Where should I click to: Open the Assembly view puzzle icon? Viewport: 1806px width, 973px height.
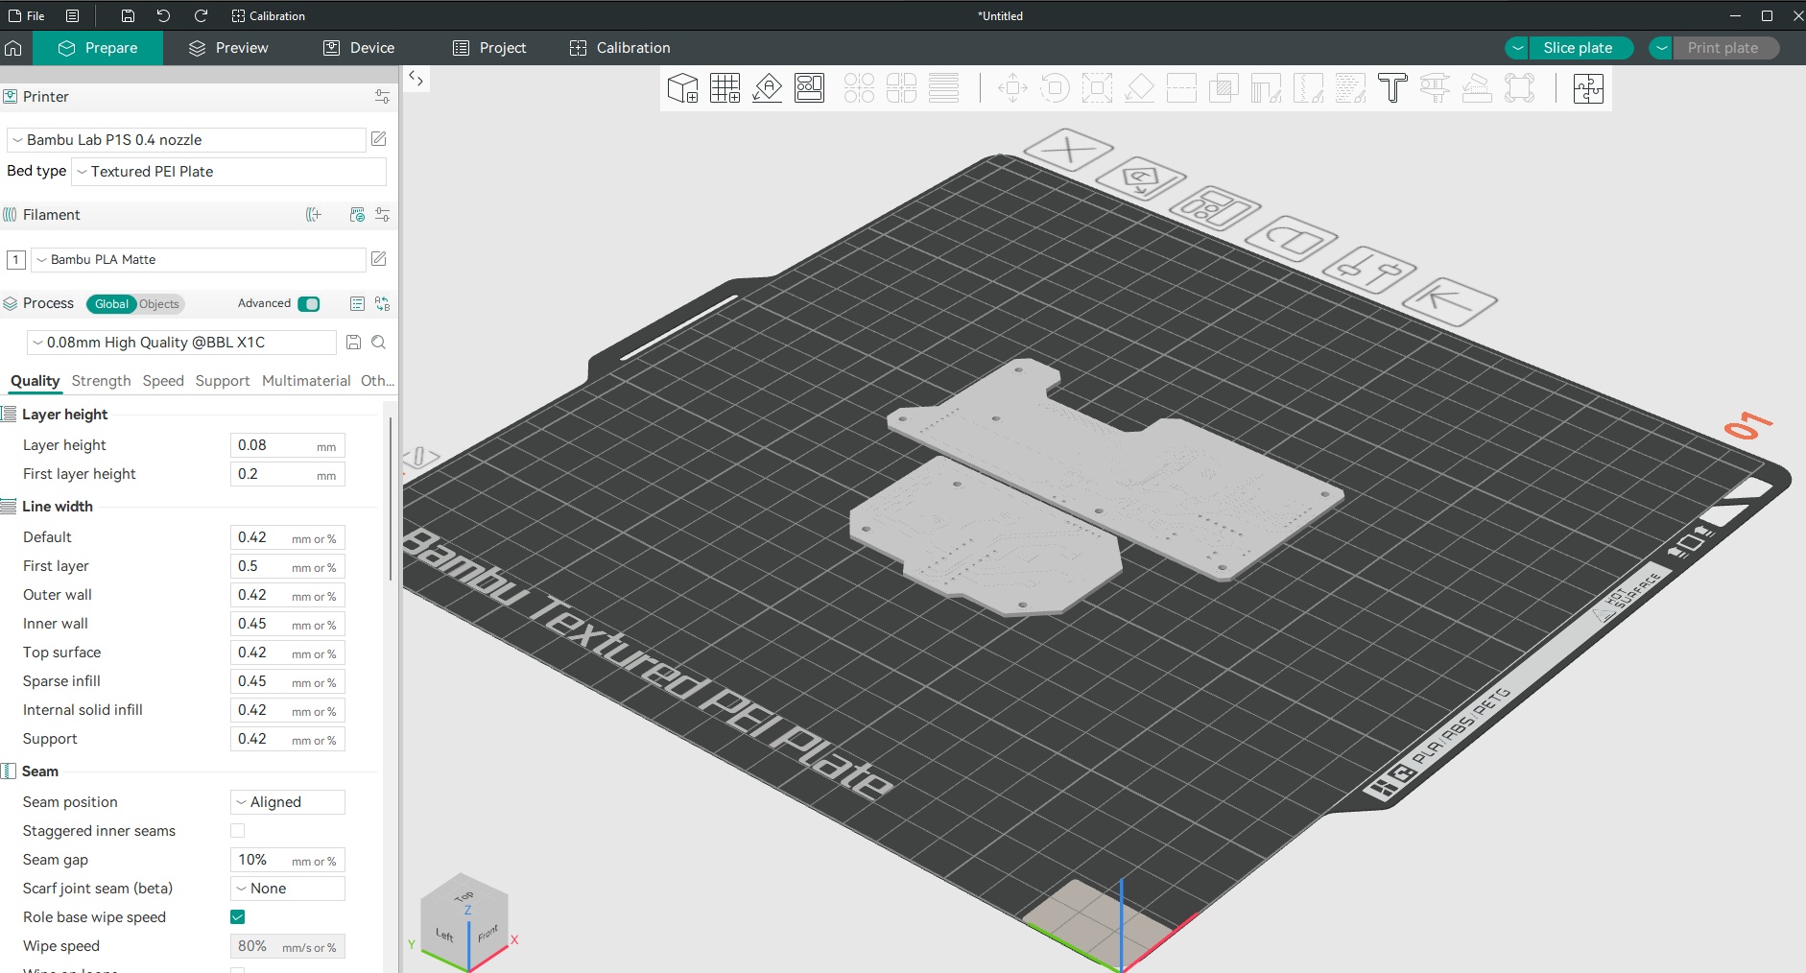1588,88
